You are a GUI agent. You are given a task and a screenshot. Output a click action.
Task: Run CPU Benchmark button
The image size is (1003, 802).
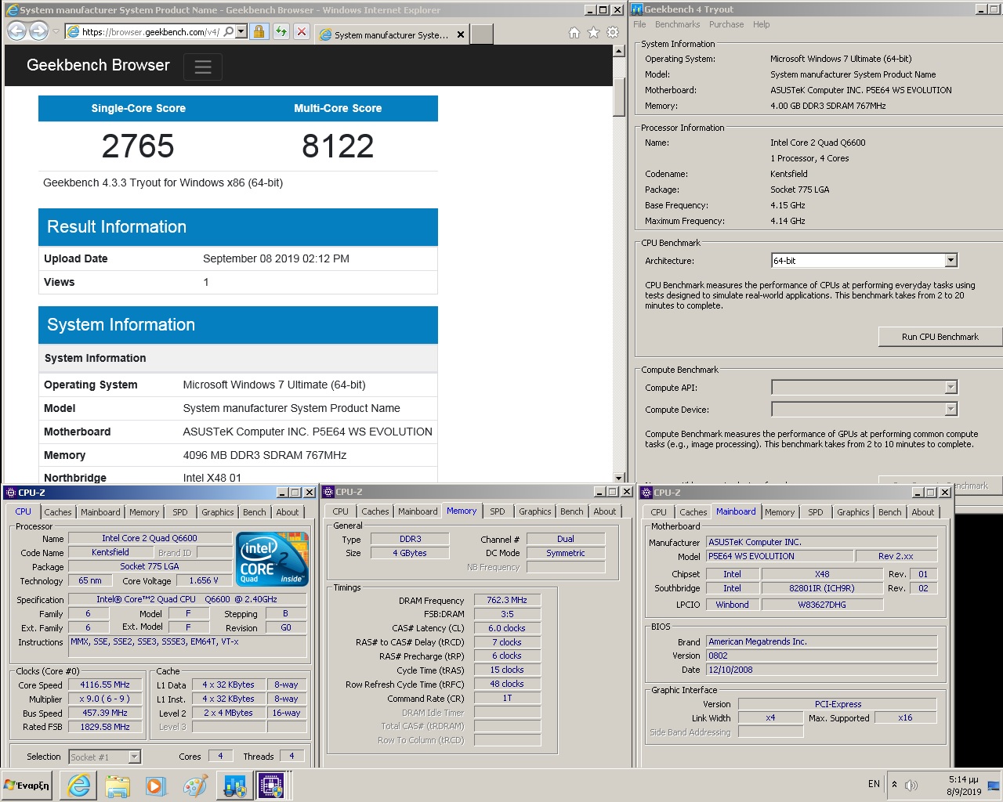coord(940,337)
